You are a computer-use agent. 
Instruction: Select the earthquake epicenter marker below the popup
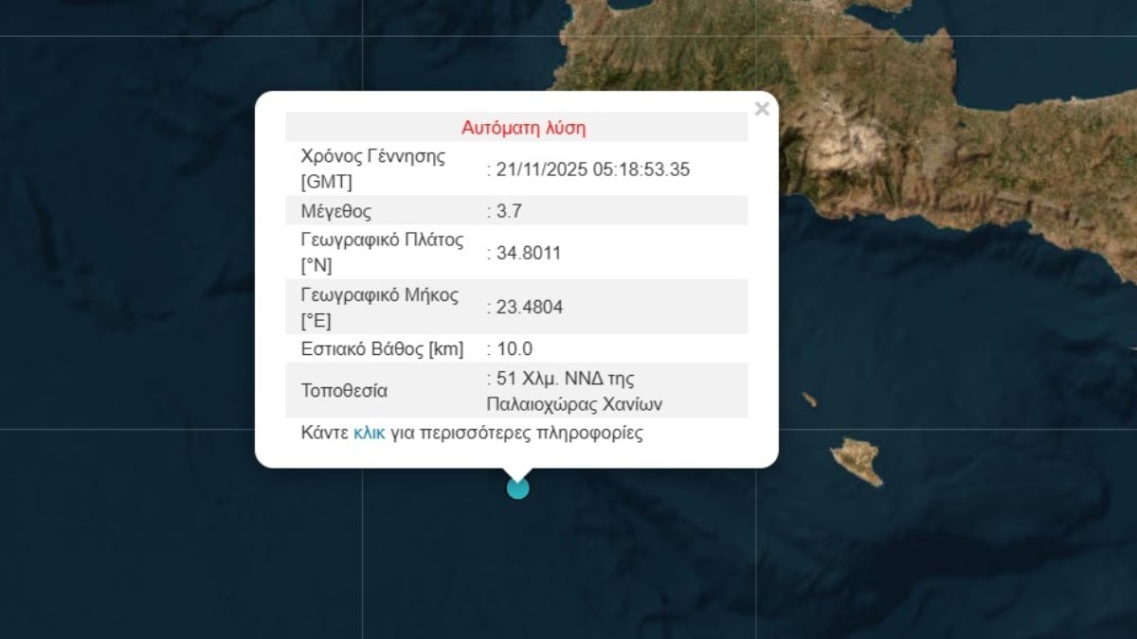coord(517,488)
